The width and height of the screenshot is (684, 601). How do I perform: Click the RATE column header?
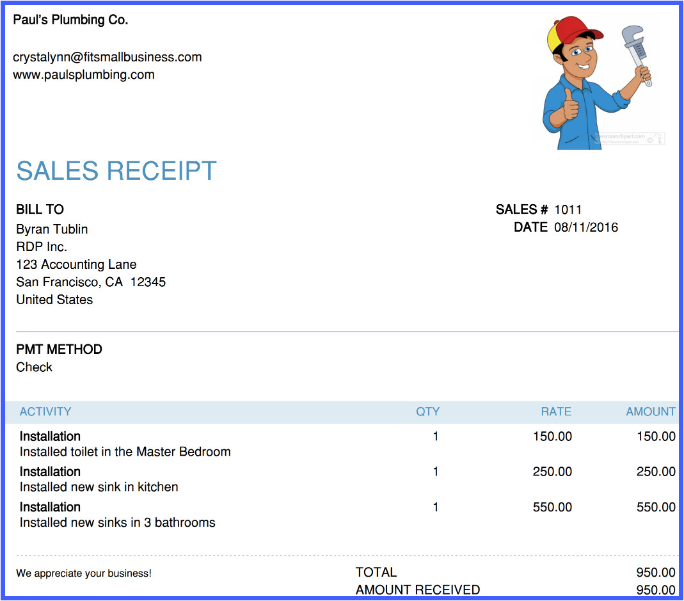coord(555,412)
